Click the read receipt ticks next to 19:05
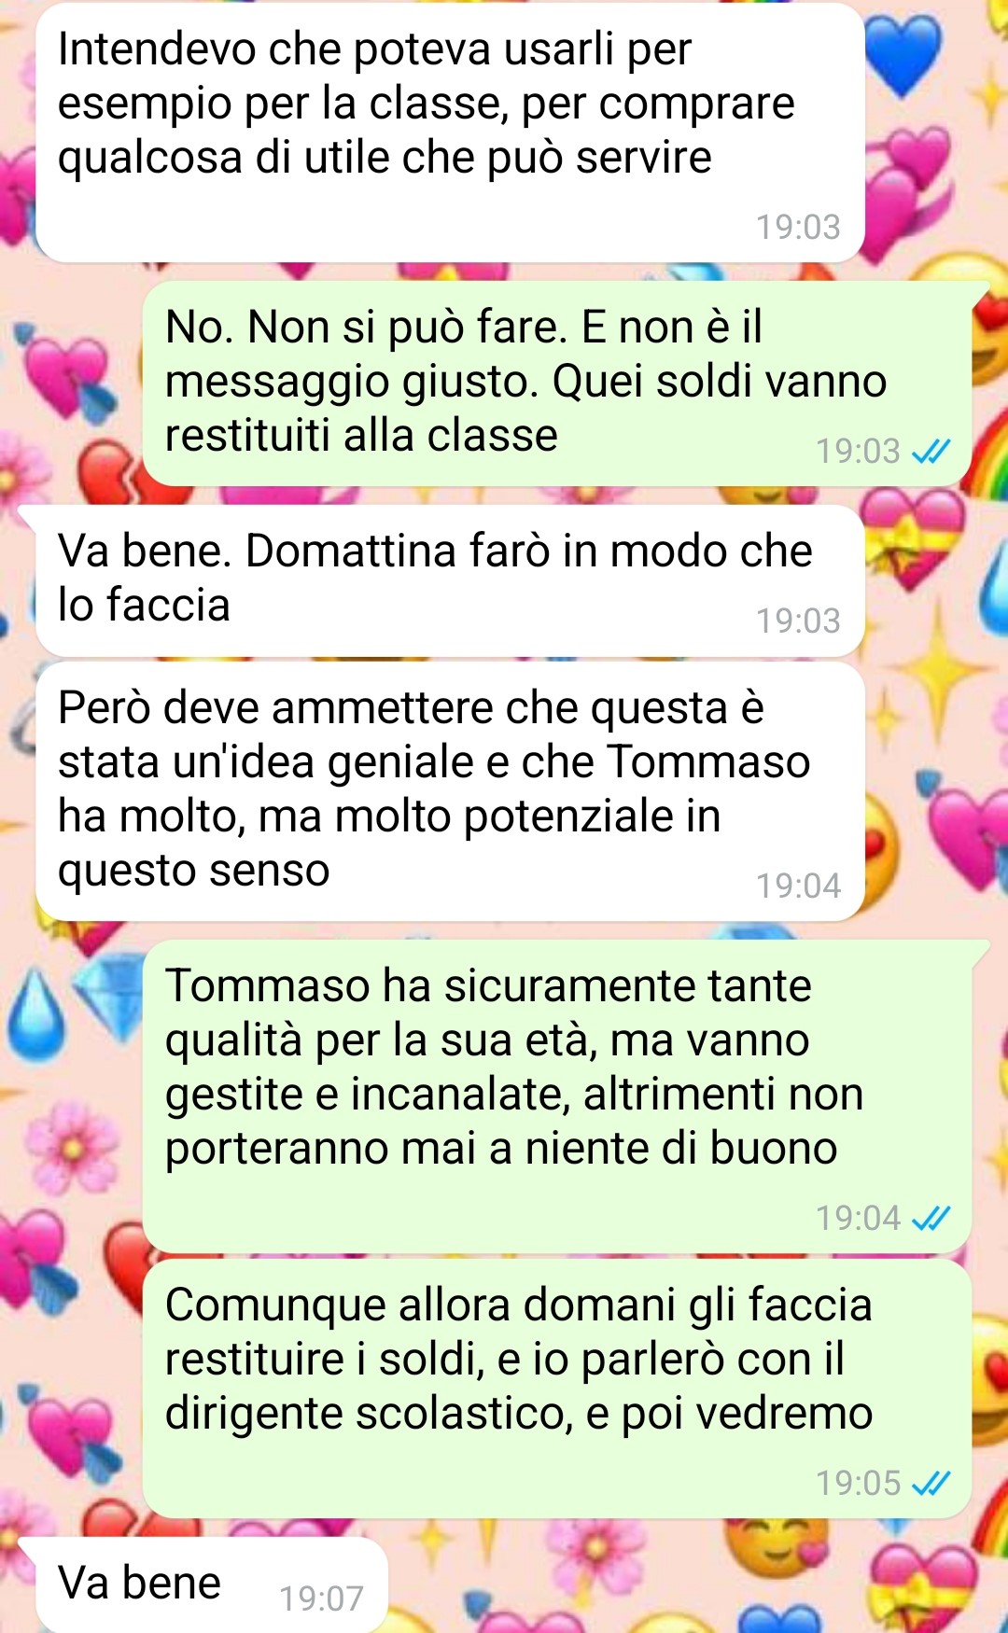1008x1633 pixels. (x=931, y=1484)
